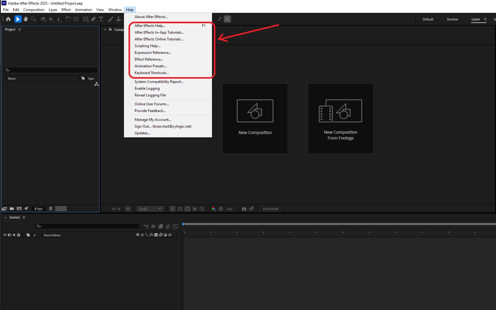
Task: Select the Pen tool
Action: coord(93,19)
